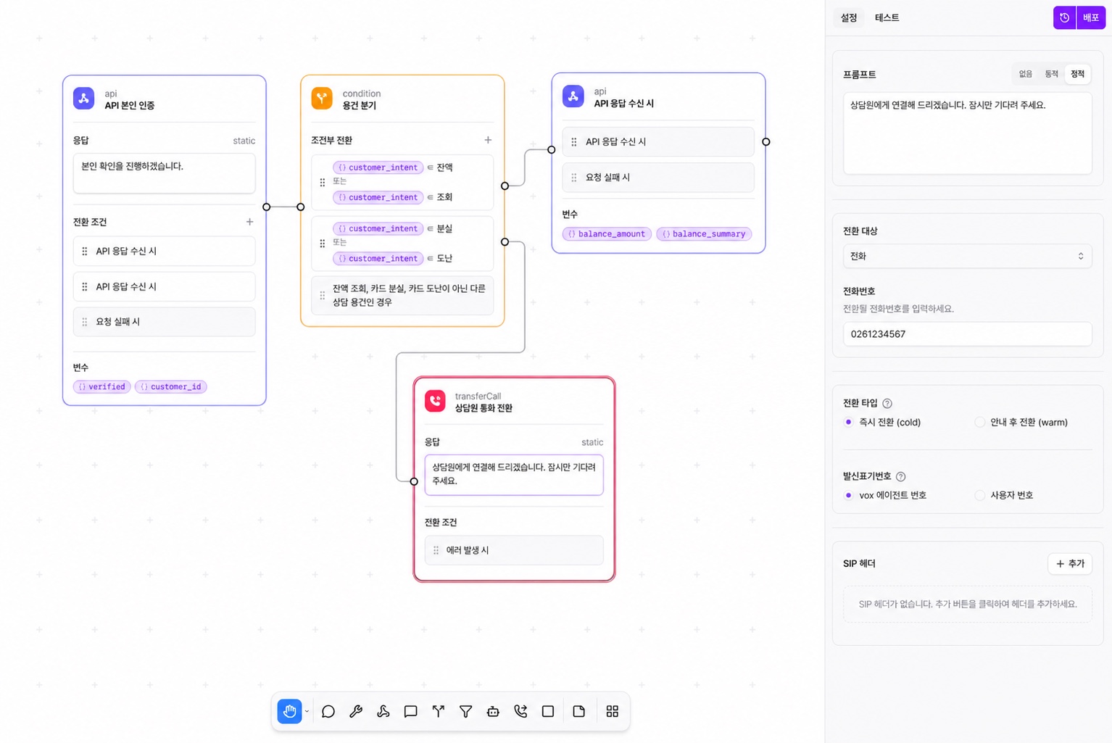
Task: Open the version history clock icon
Action: 1064,17
